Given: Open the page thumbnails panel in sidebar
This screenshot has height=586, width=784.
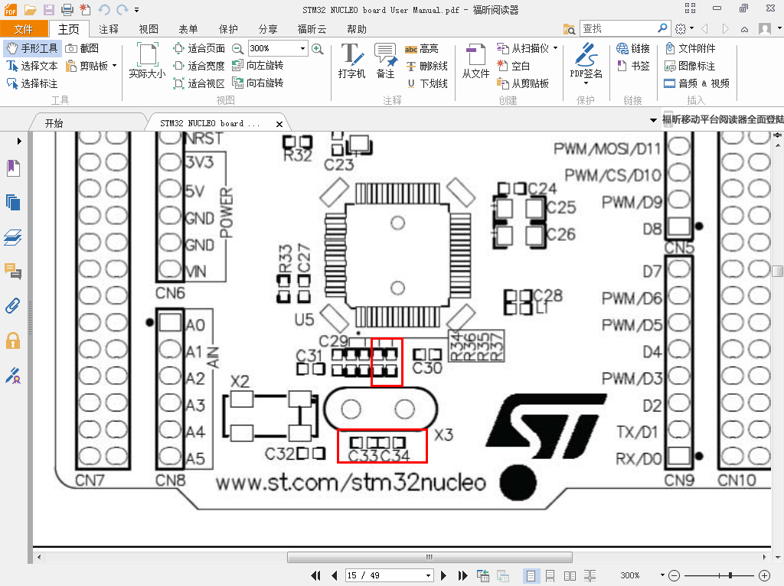Looking at the screenshot, I should point(13,203).
